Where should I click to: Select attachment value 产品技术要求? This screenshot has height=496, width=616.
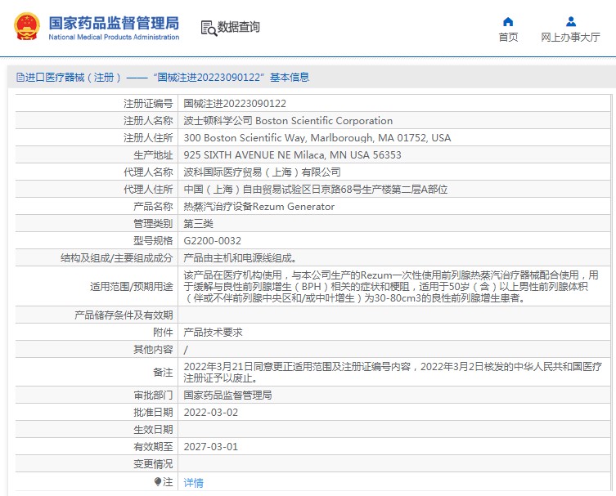213,333
